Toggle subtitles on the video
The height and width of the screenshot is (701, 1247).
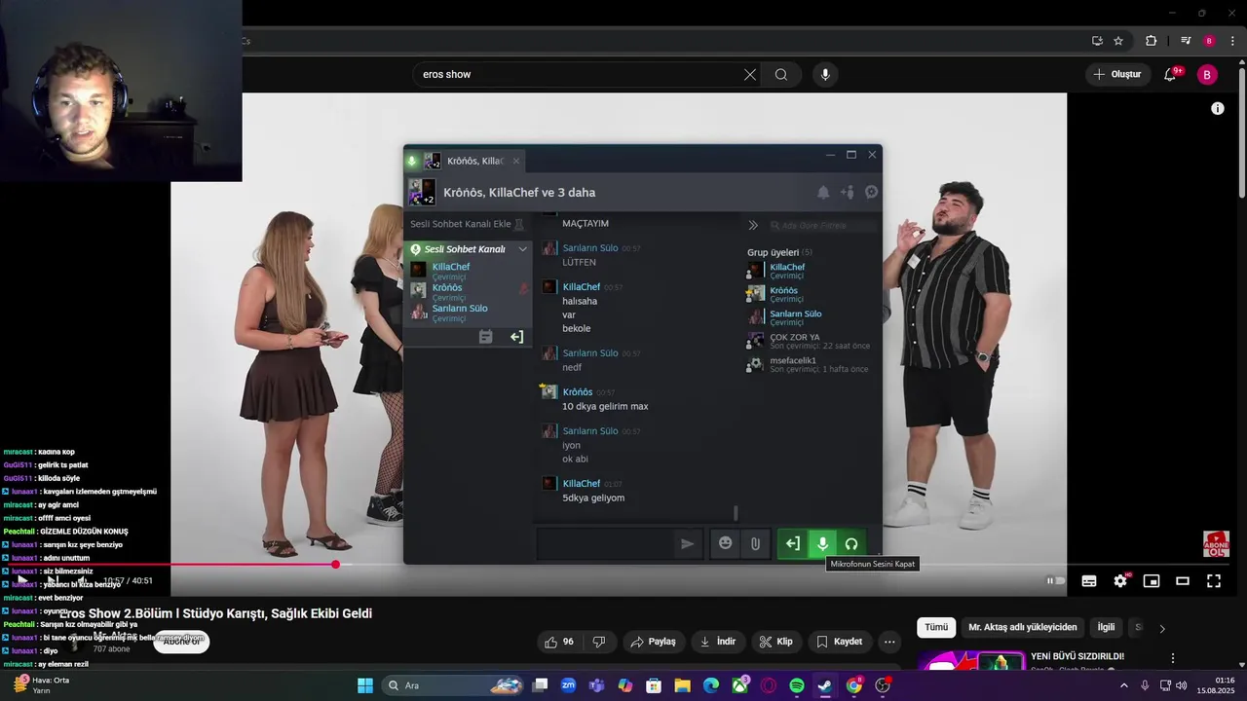(x=1089, y=581)
